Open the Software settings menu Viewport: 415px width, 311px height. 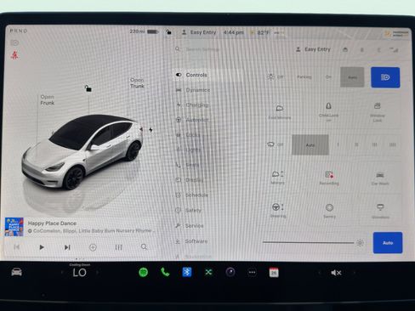[x=191, y=241]
